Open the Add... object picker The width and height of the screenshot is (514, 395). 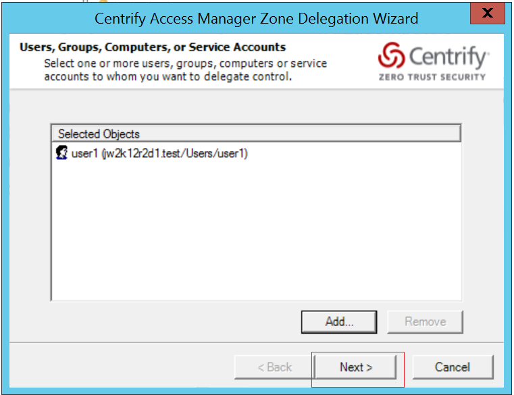[x=339, y=321]
